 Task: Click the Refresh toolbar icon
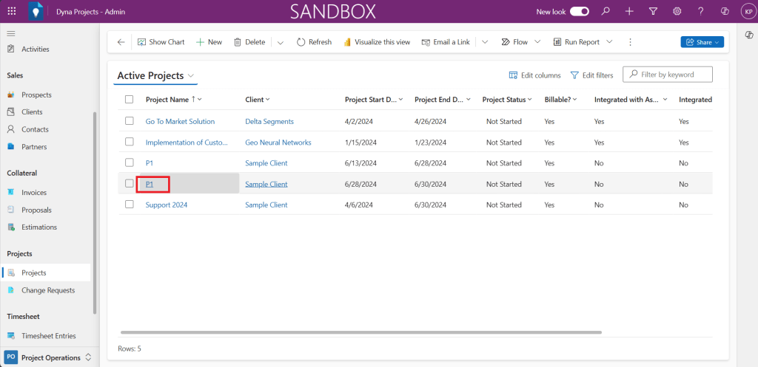tap(301, 42)
